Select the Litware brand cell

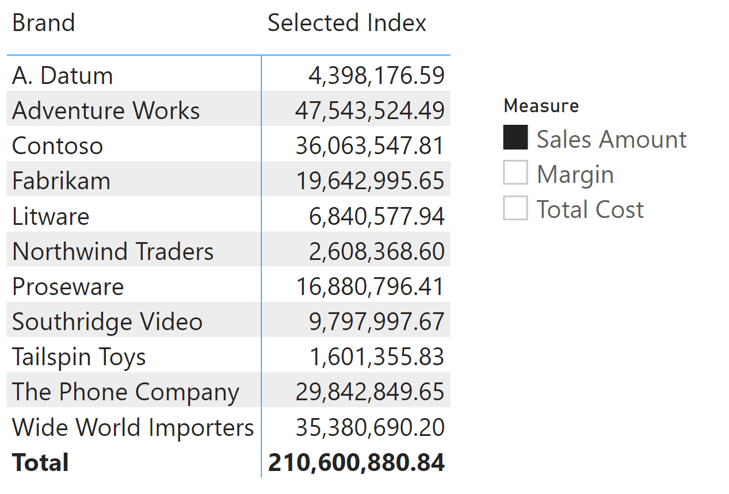(51, 216)
